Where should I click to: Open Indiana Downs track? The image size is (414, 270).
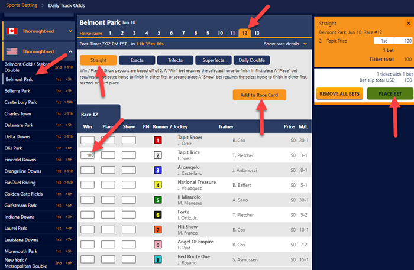38,217
